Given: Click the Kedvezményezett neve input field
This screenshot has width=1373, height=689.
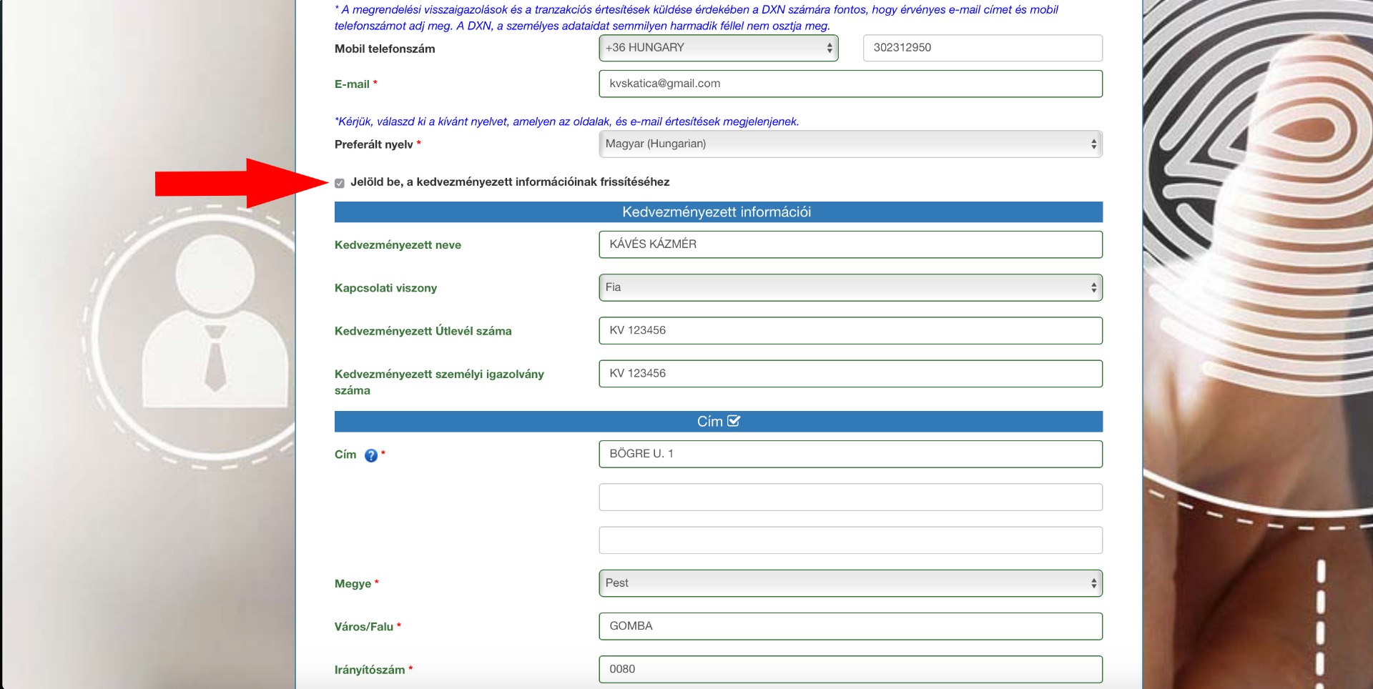Looking at the screenshot, I should [x=850, y=244].
